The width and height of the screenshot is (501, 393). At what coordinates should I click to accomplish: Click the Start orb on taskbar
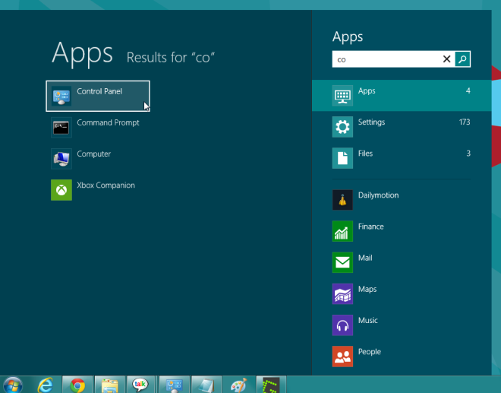point(13,385)
